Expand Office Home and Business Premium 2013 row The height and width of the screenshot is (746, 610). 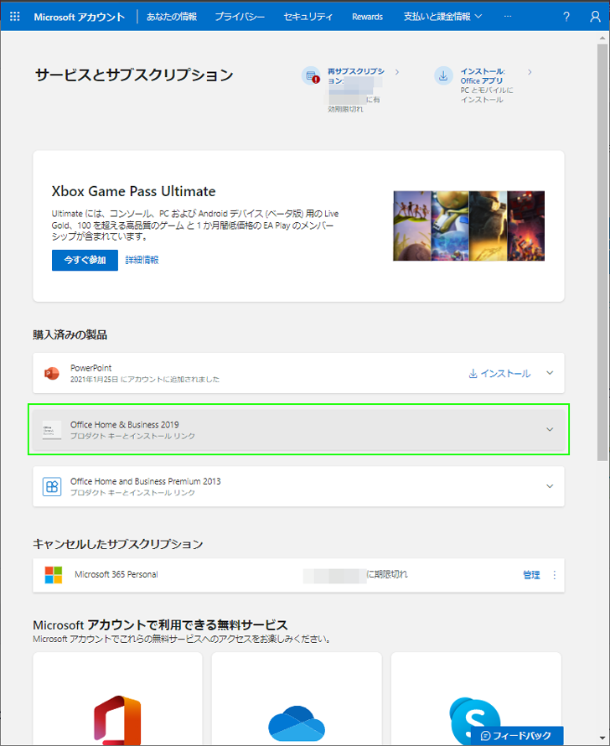point(550,486)
